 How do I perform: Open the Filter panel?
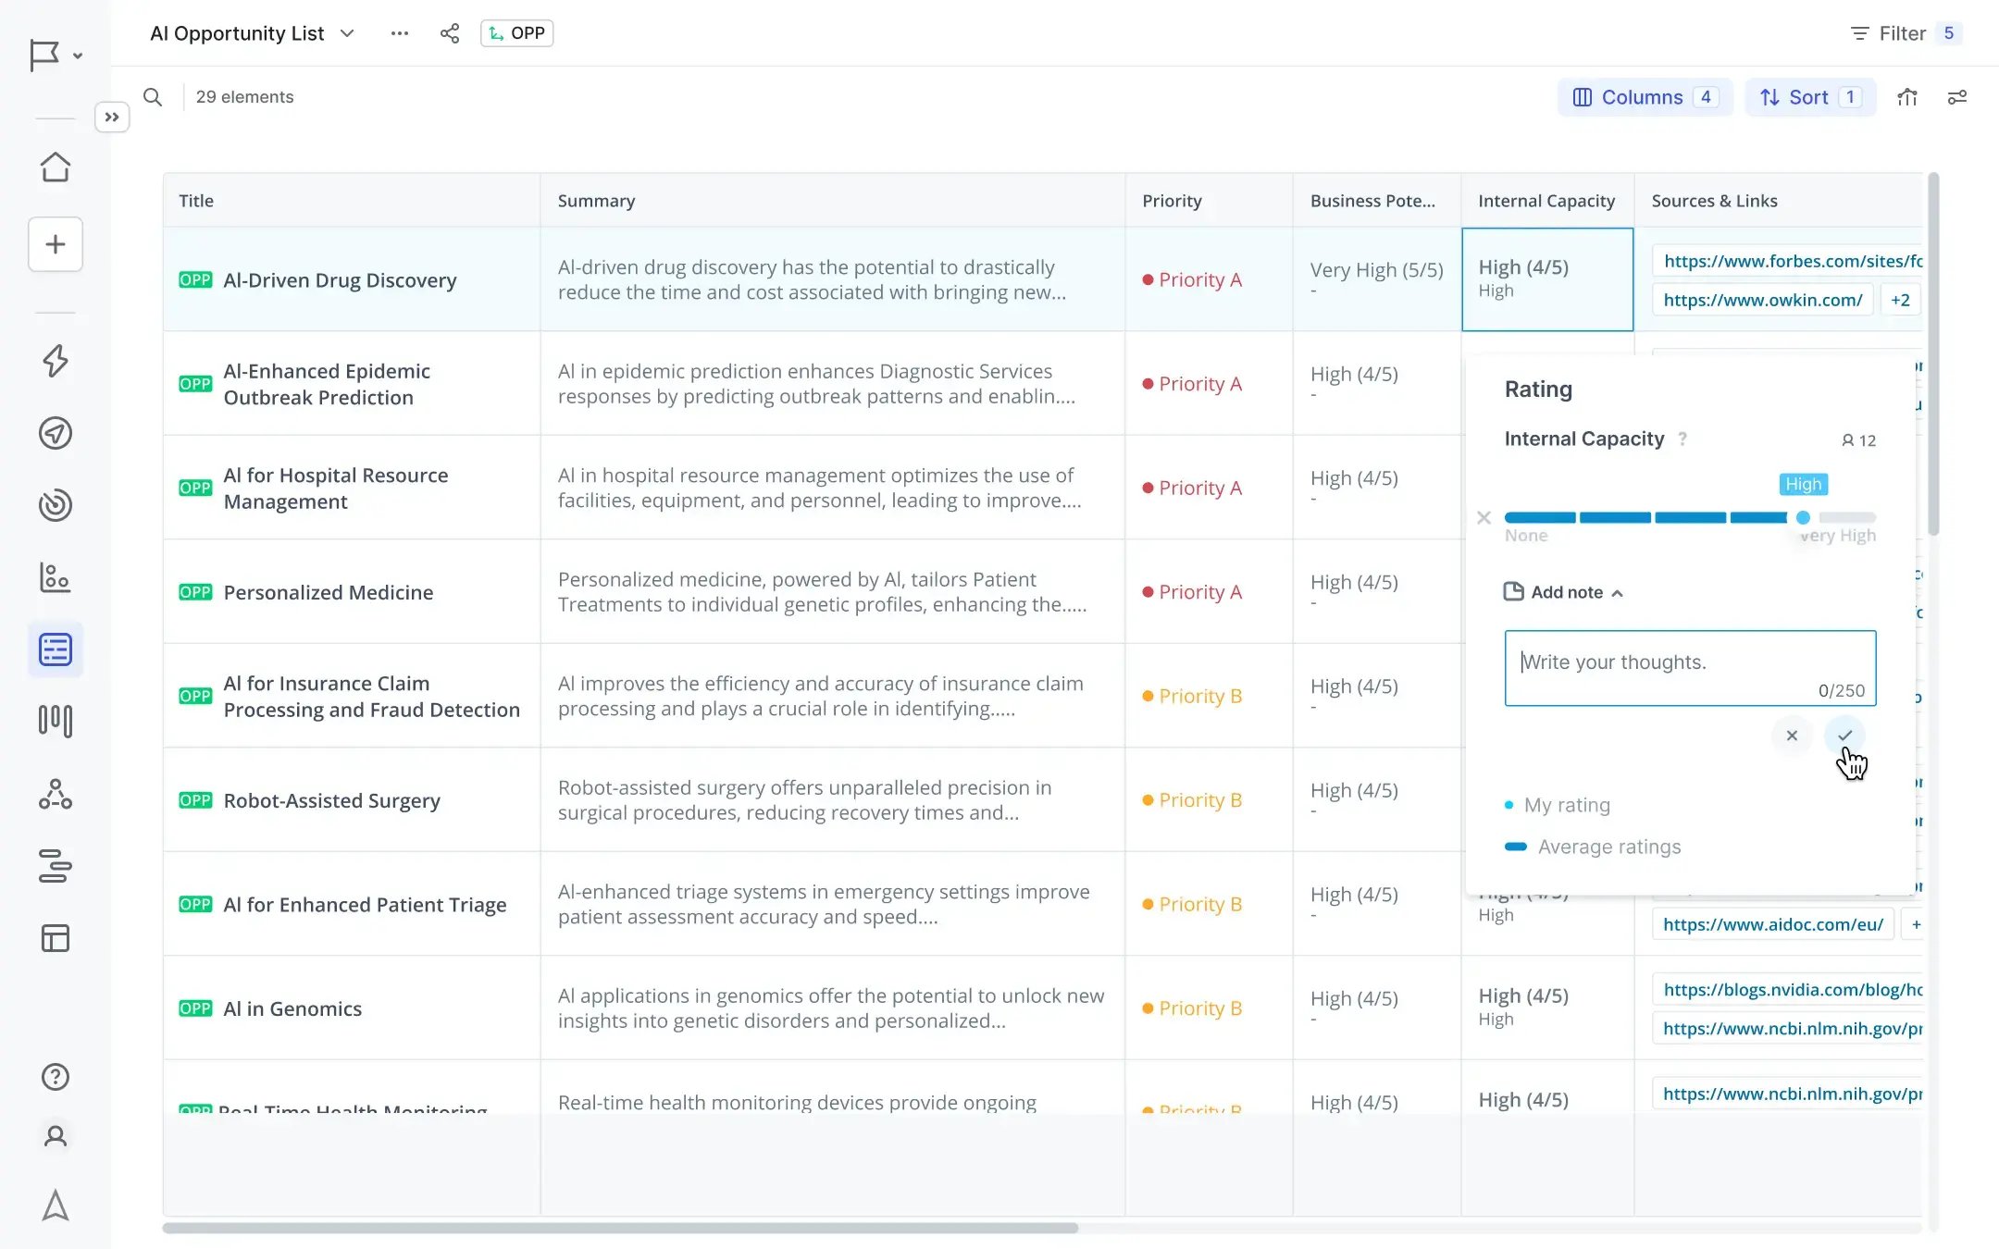(1905, 33)
